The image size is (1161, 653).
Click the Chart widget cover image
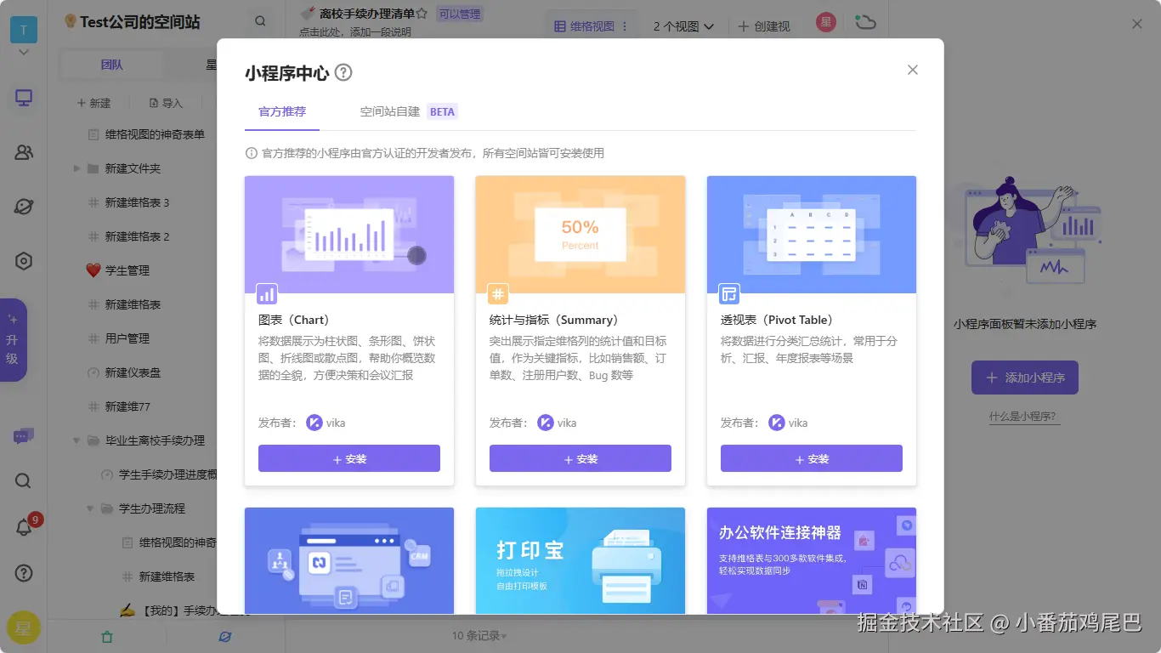click(x=349, y=235)
